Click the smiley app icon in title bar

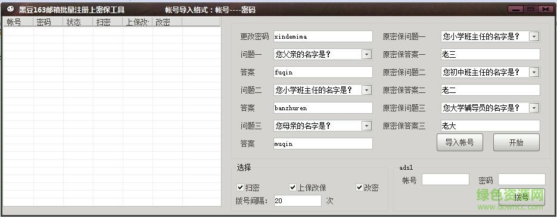point(11,9)
